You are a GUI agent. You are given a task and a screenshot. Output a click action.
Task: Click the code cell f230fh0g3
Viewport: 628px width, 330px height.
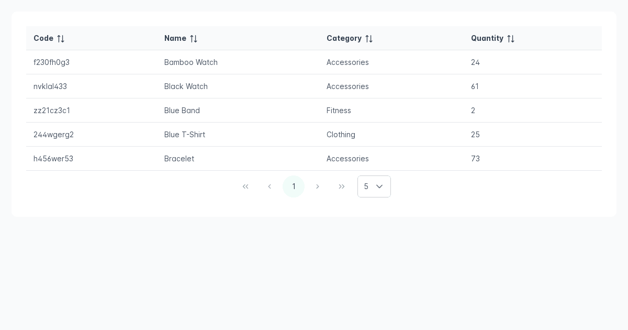point(51,62)
